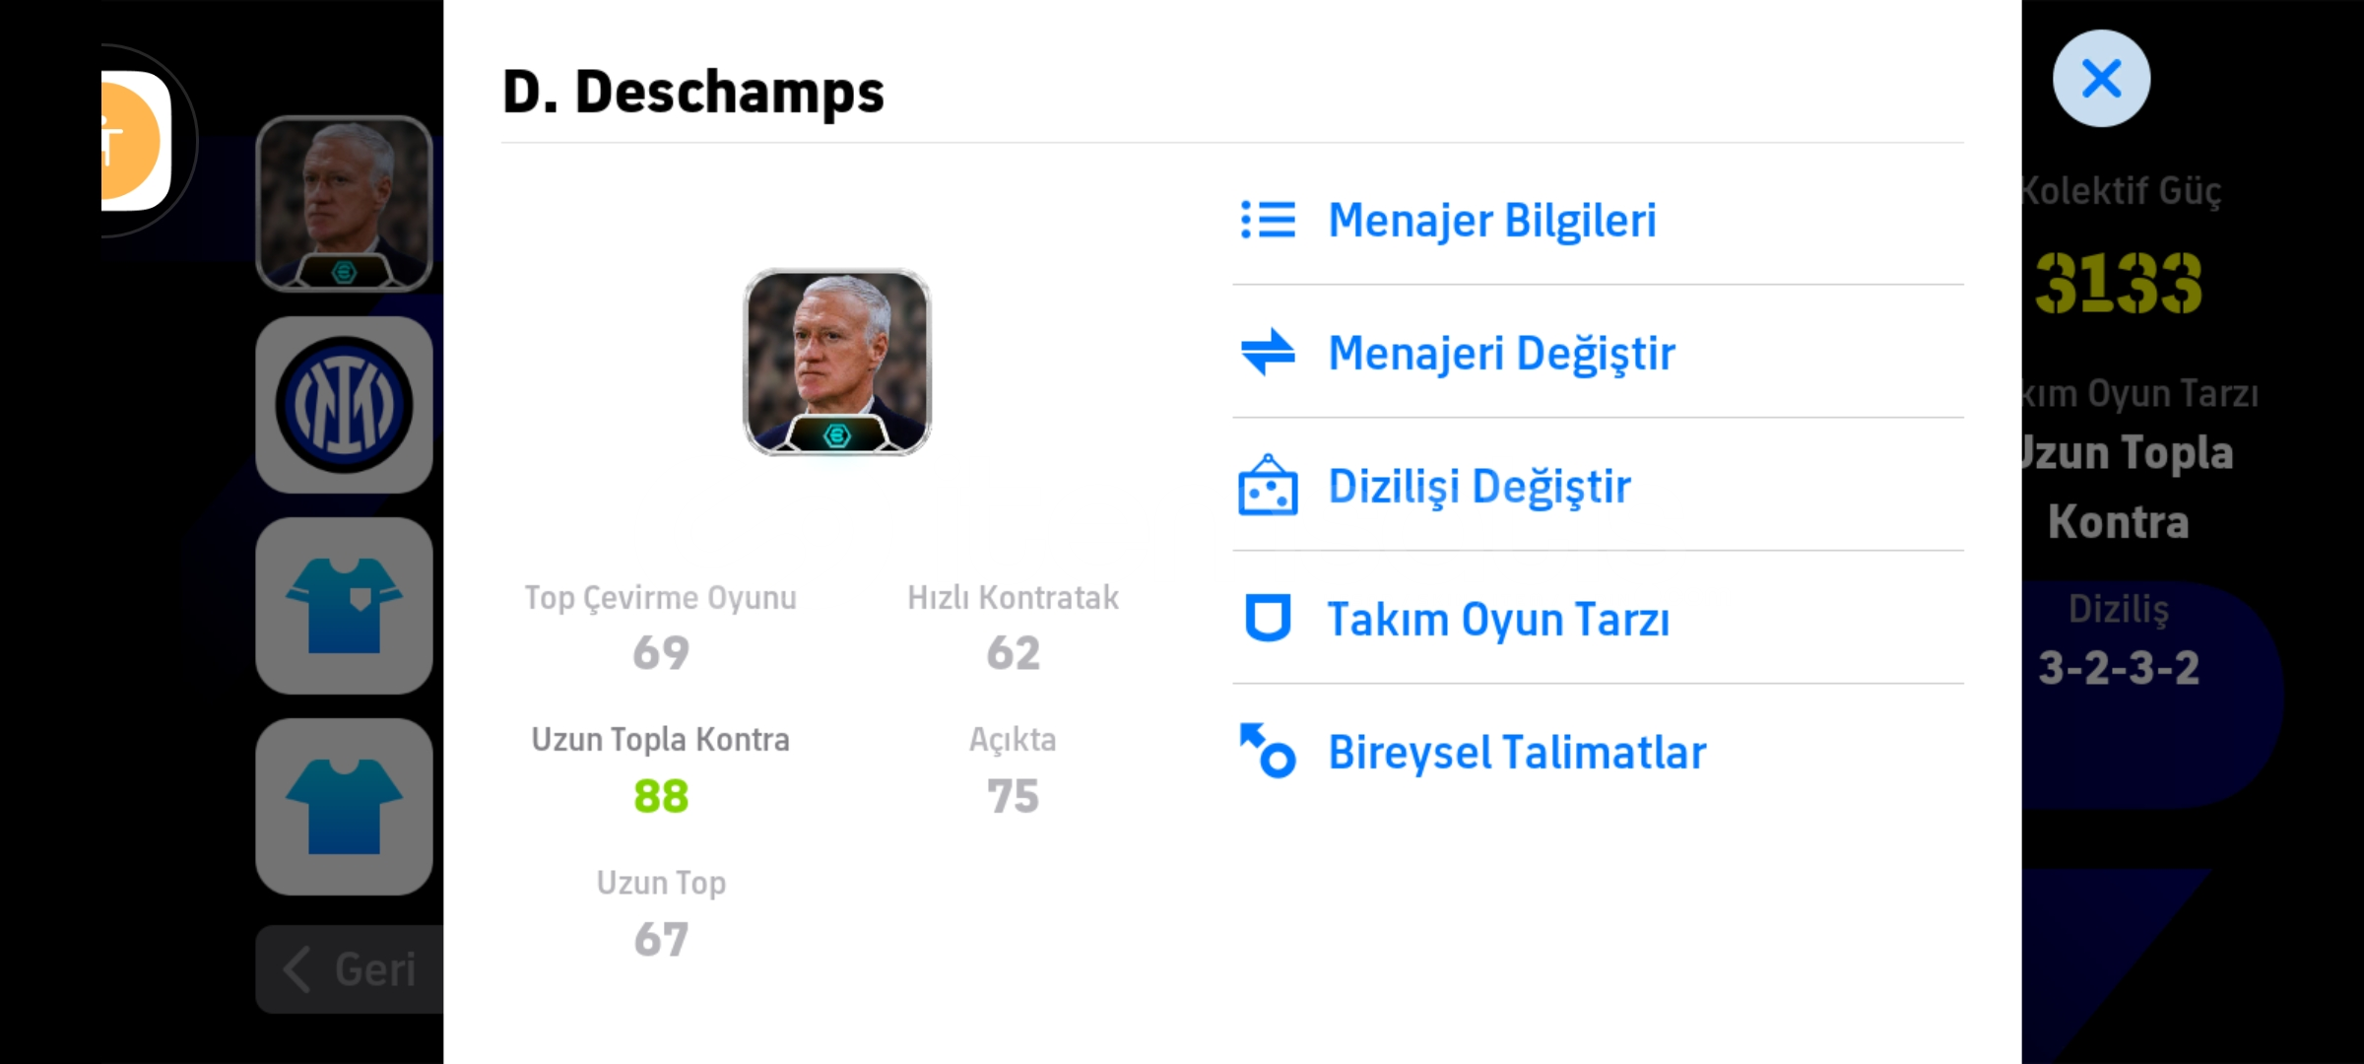Tap Deschamps portrait in the dialog center
The height and width of the screenshot is (1064, 2364).
(x=836, y=362)
